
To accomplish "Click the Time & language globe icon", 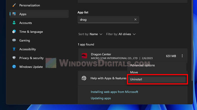I will [14, 31].
